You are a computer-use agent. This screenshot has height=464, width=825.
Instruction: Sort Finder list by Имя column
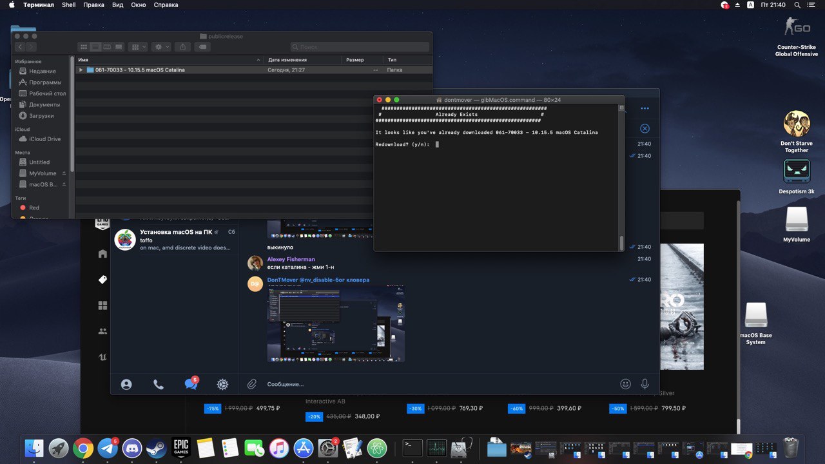coord(170,60)
